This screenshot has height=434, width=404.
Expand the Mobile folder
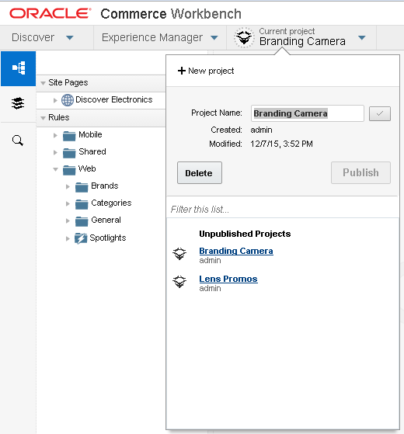tap(55, 135)
